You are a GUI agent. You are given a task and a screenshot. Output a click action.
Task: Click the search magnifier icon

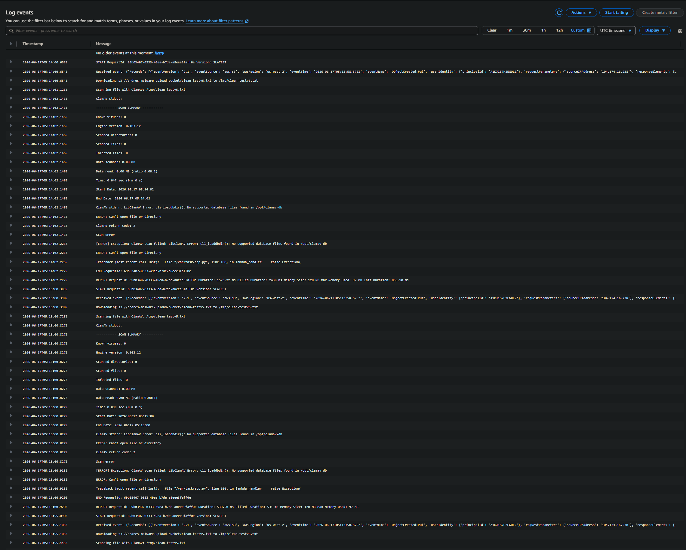click(x=11, y=31)
